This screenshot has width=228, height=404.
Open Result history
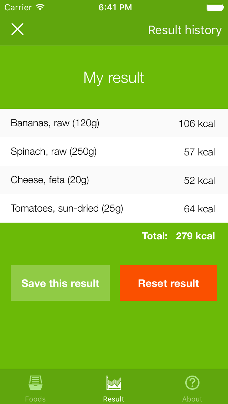coord(185,30)
